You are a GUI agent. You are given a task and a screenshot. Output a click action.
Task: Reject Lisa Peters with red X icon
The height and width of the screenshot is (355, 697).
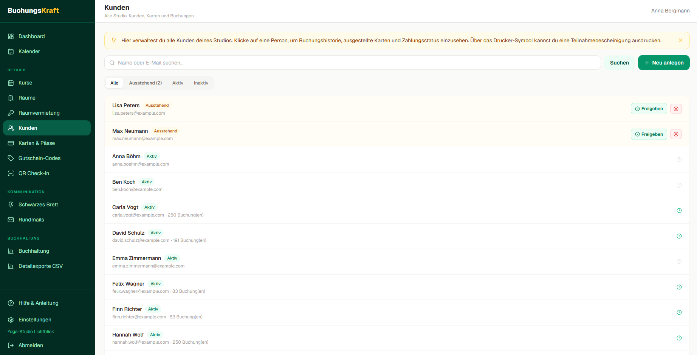pos(676,109)
